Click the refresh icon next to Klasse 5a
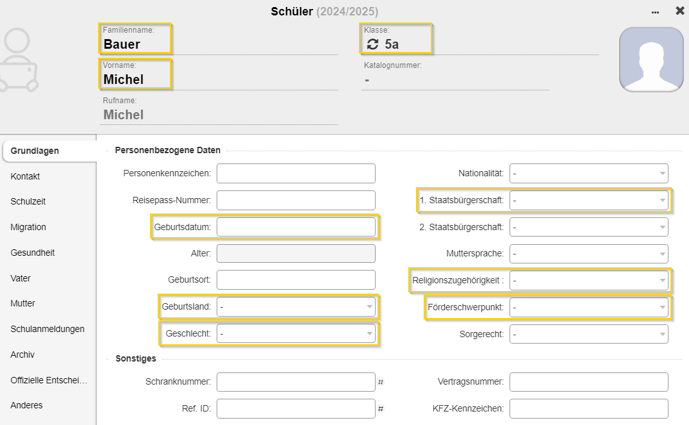This screenshot has width=689, height=425. click(x=372, y=44)
